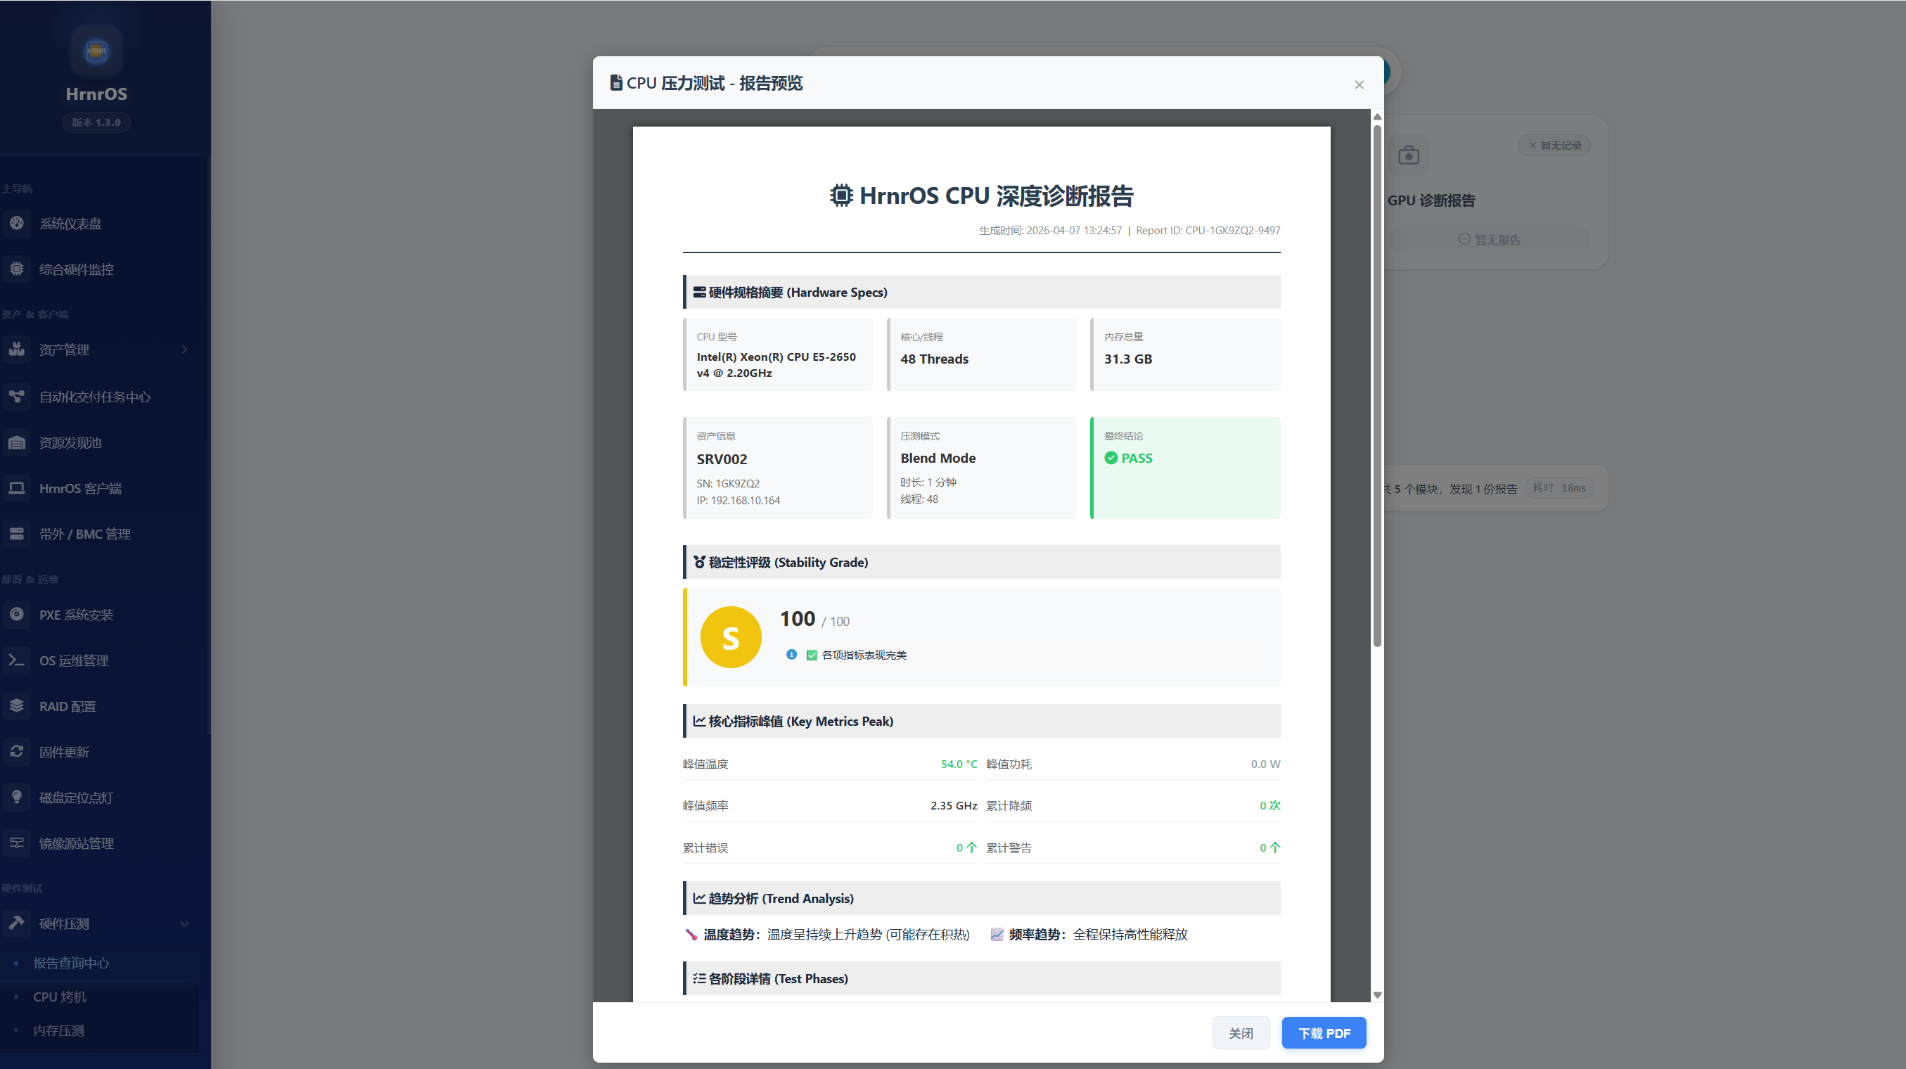Open the 磁盘定位点灯 icon
This screenshot has height=1069, width=1906.
(17, 797)
